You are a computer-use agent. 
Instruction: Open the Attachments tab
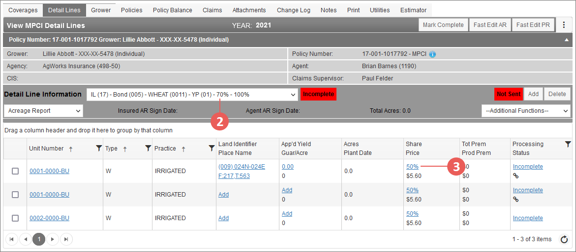[249, 10]
